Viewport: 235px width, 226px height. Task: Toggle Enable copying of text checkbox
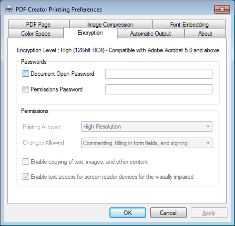click(x=26, y=162)
